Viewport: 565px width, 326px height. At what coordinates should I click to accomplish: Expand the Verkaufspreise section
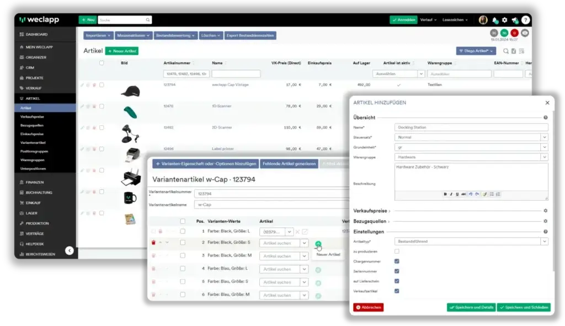click(x=371, y=211)
